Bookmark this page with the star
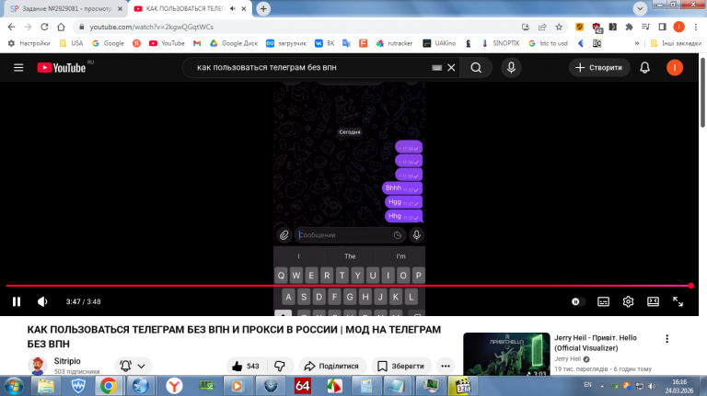707x396 pixels. [559, 27]
